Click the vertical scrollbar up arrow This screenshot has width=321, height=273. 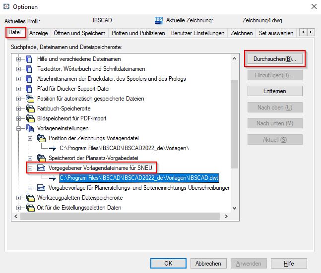pos(234,58)
